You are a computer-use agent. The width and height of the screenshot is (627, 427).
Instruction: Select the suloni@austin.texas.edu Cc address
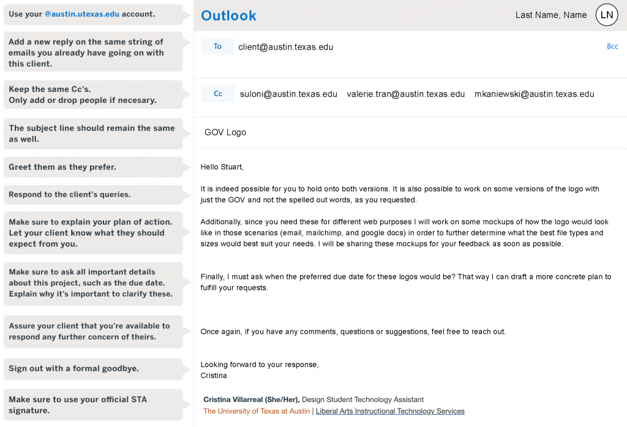(288, 94)
